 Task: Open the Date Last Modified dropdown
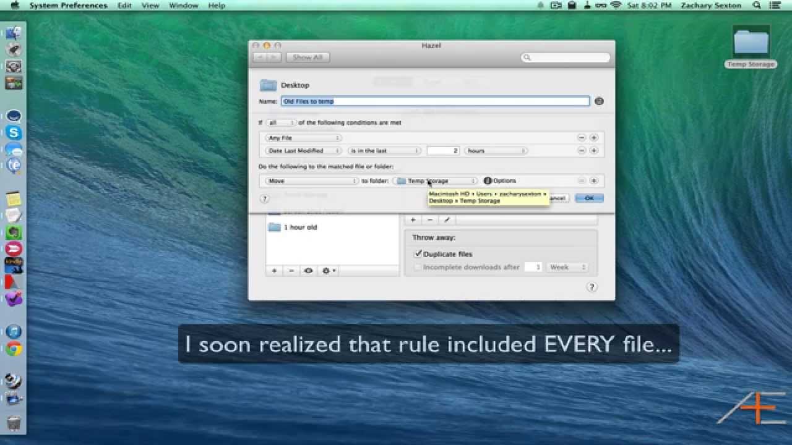(x=303, y=151)
